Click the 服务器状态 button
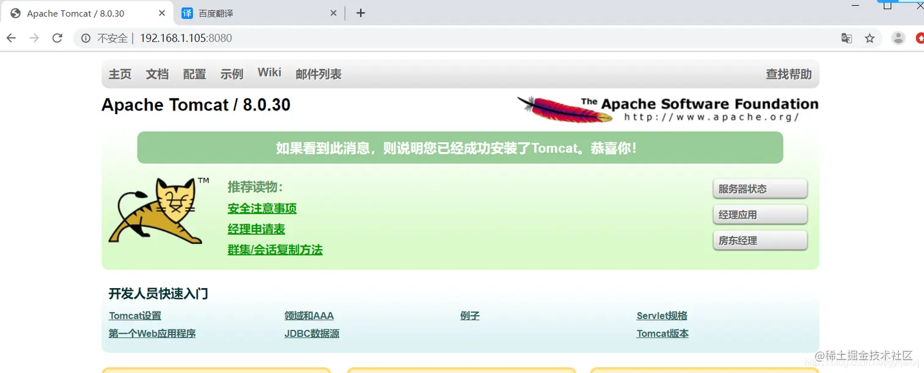The image size is (924, 373). click(760, 189)
